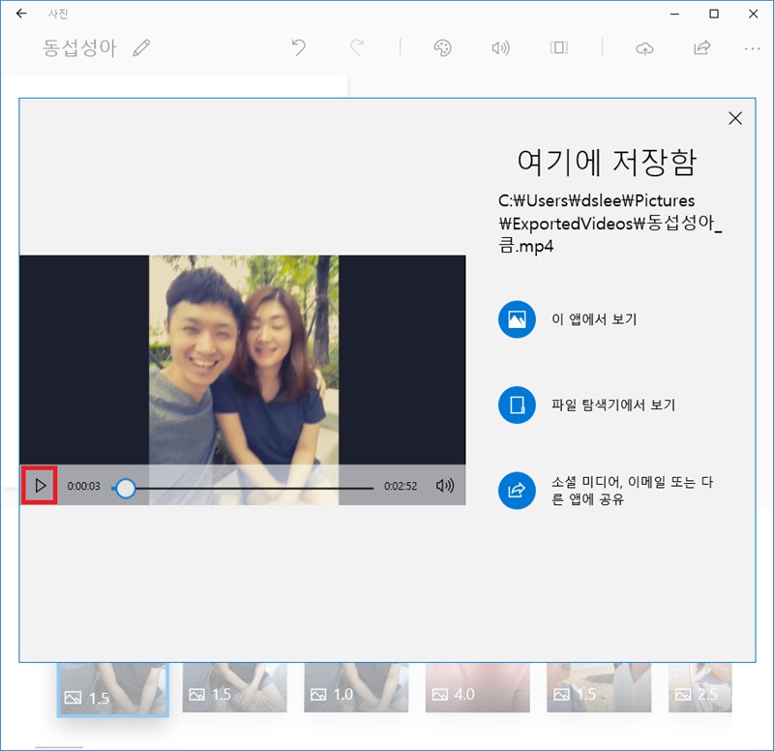Toggle playback with the play button
774x751 pixels.
[x=40, y=484]
